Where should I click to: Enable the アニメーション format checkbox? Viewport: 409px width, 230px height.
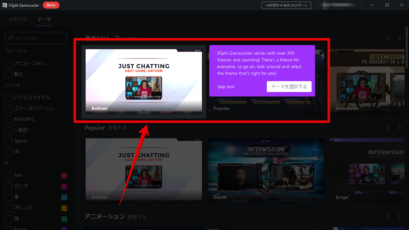pos(8,63)
